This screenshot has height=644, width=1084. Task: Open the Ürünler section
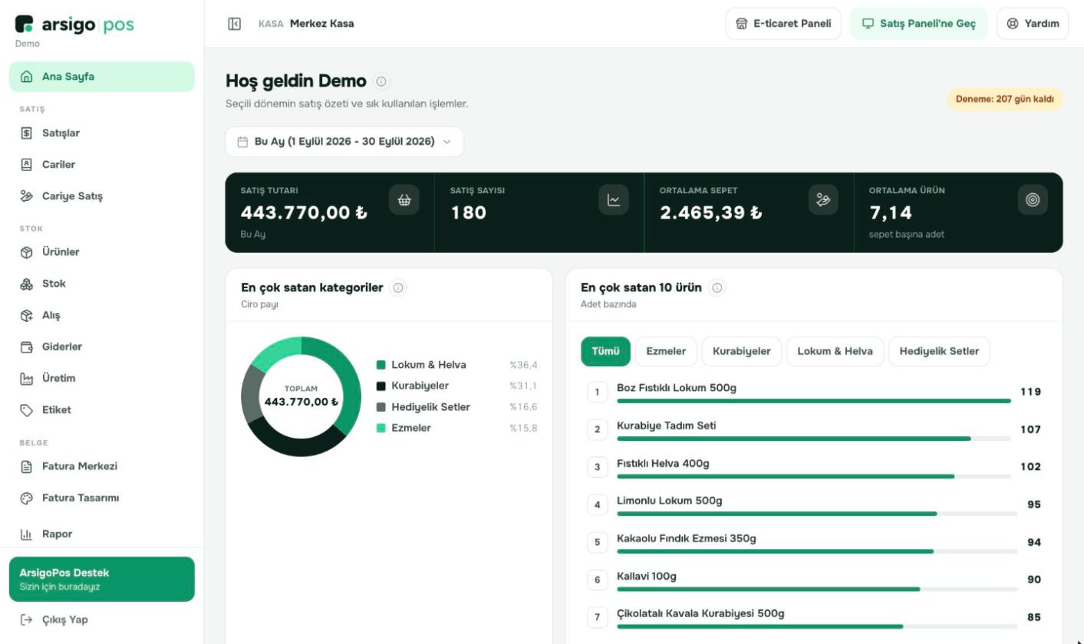[102, 252]
